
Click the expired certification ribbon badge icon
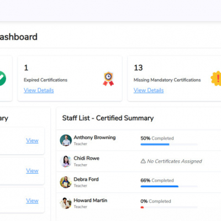pyautogui.click(x=108, y=79)
